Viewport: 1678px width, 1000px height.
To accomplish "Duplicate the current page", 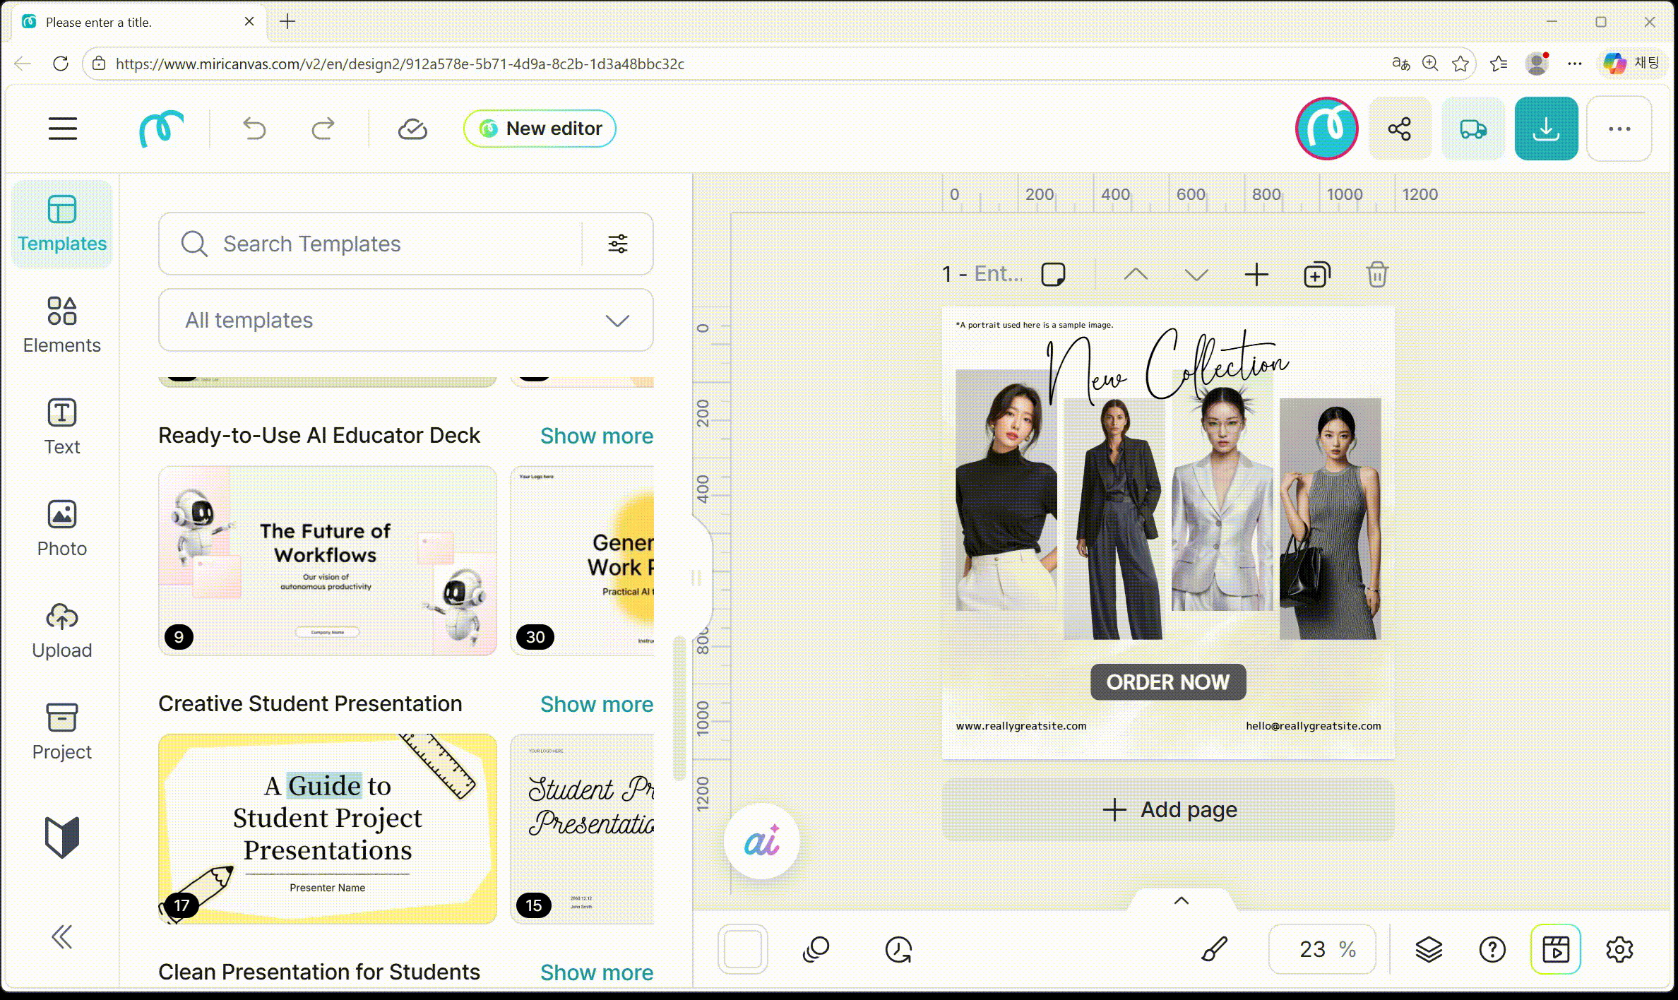I will click(1316, 275).
